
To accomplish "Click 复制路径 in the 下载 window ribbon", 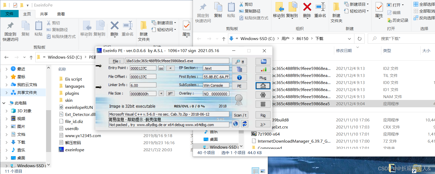I will click(x=250, y=11).
